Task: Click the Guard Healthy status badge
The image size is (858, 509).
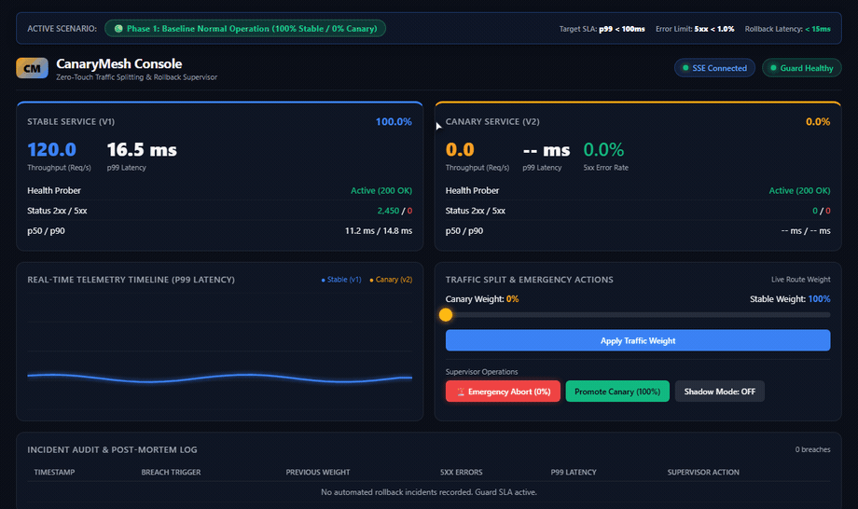Action: (802, 68)
